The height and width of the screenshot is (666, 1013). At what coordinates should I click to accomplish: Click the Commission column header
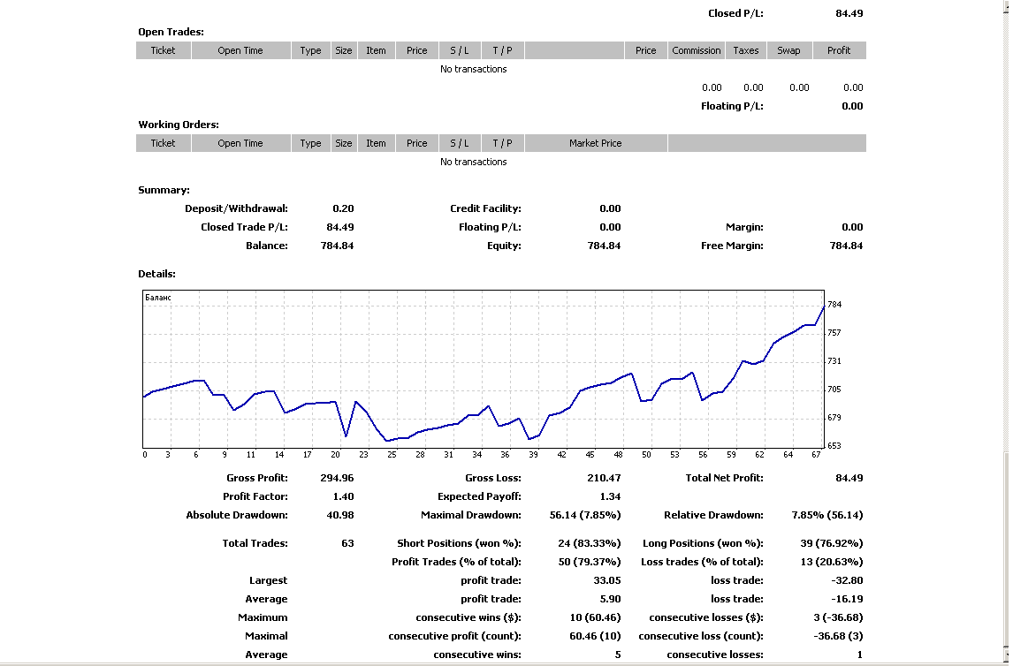click(696, 50)
